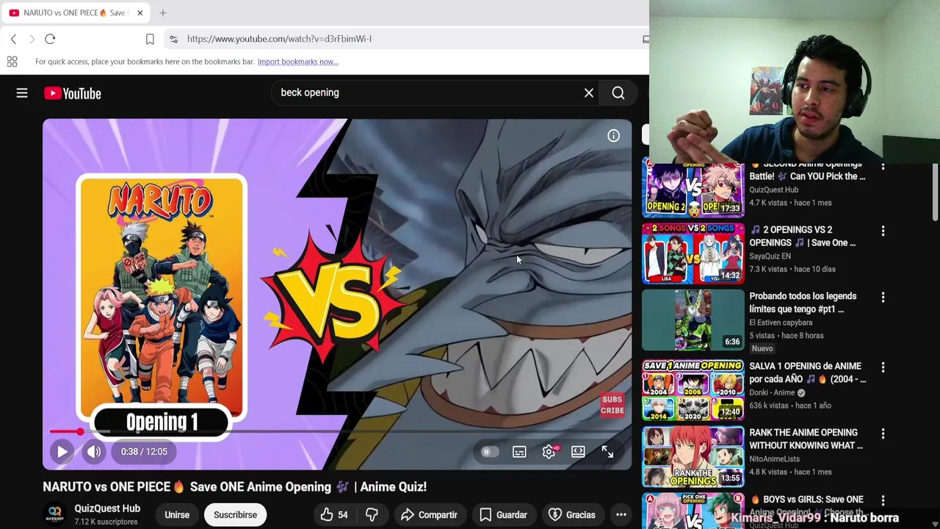Open options menu for SALVA 1 OPENING de ANIME
Viewport: 940px width, 529px height.
883,367
